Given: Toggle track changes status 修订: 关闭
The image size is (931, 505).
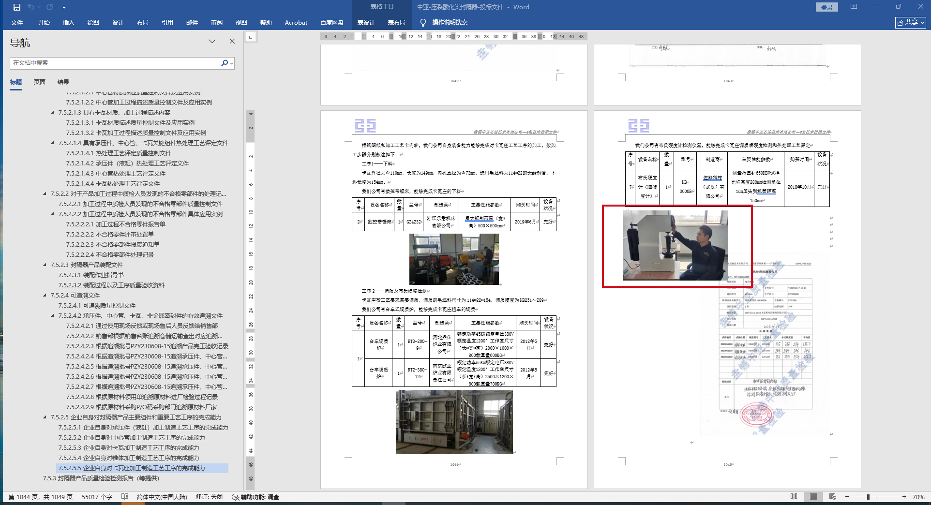Looking at the screenshot, I should click(x=209, y=497).
